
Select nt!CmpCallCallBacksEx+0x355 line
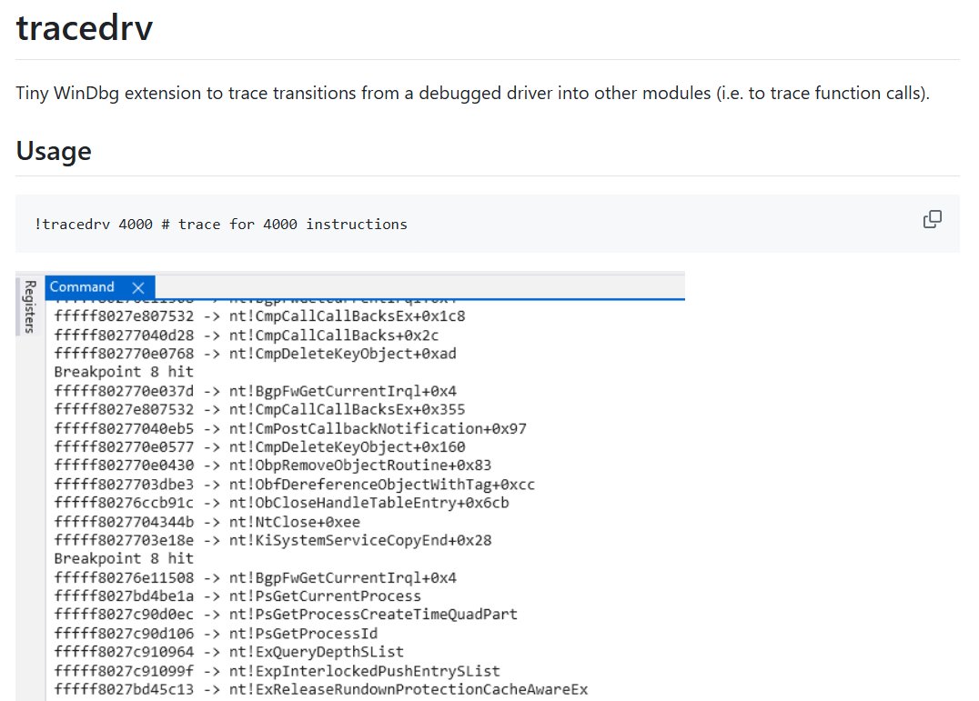259,410
